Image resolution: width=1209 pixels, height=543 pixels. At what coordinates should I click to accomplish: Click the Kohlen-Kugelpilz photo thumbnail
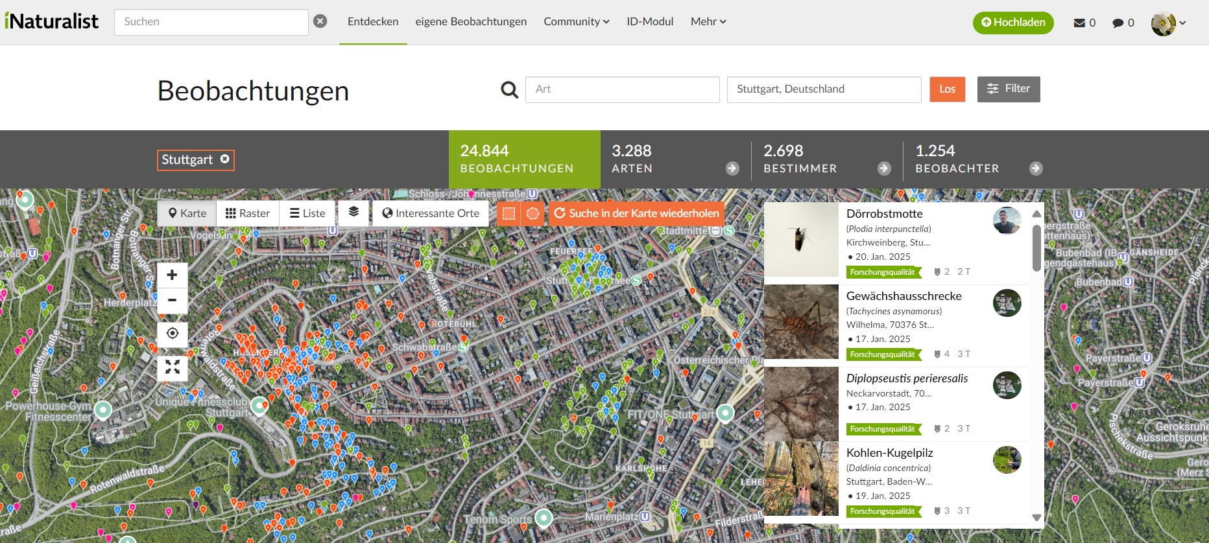tap(801, 479)
